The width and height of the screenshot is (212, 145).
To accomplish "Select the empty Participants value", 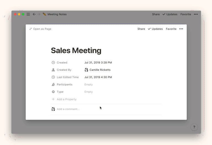I will pos(89,85).
